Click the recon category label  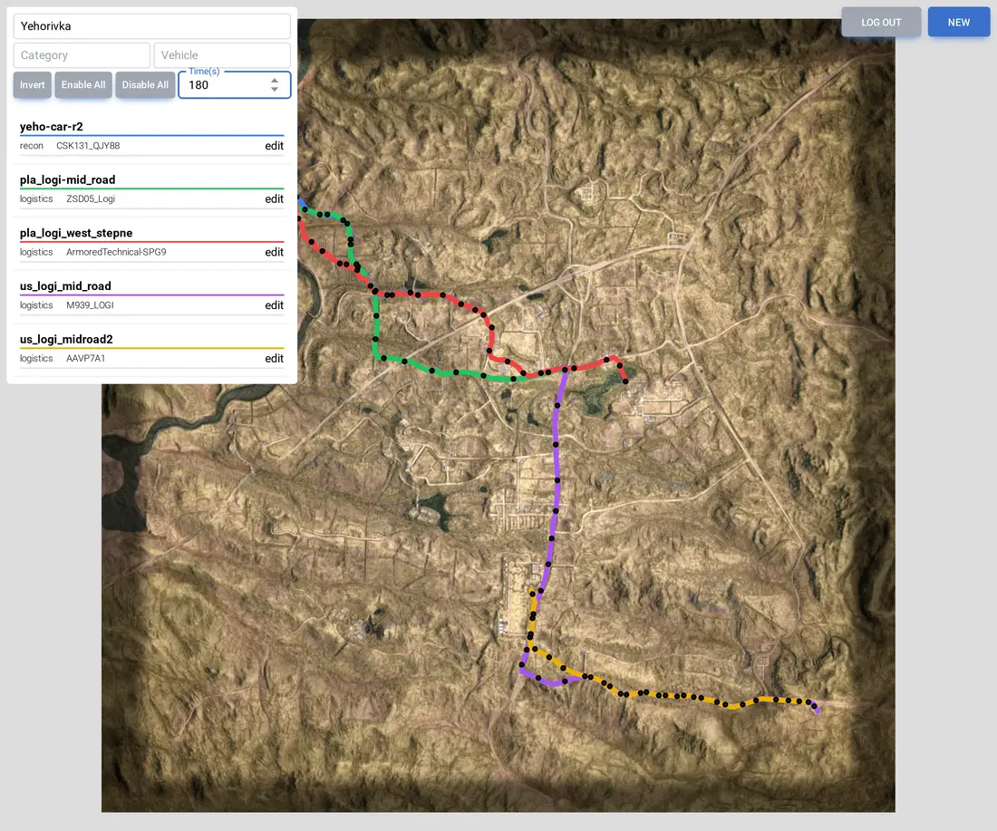(32, 146)
